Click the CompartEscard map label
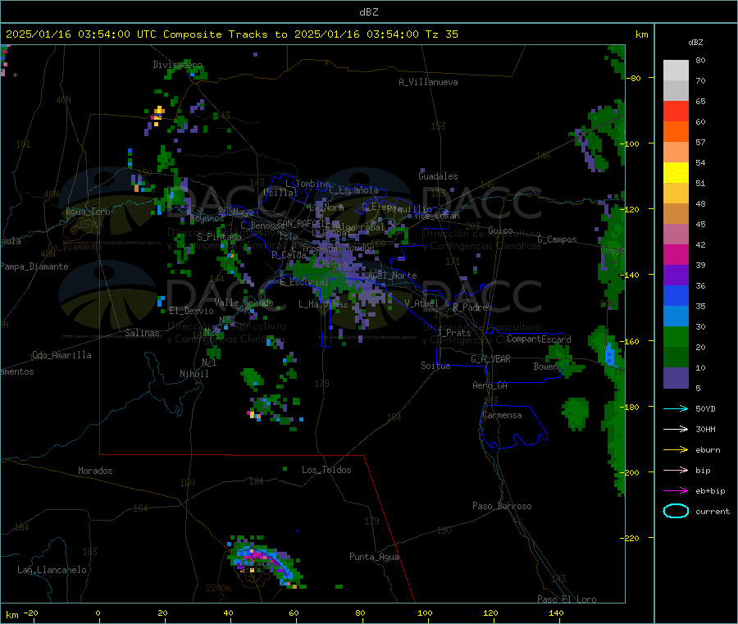The width and height of the screenshot is (738, 624). tap(539, 339)
